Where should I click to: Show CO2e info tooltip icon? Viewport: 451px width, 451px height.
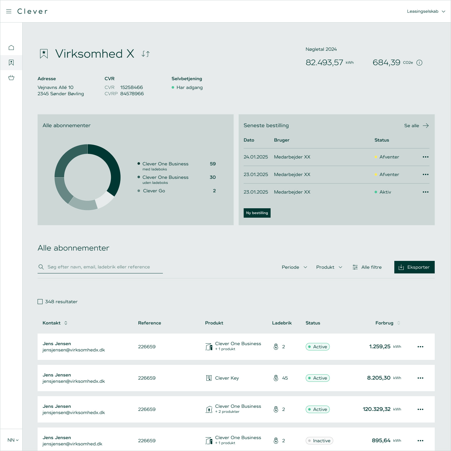(x=419, y=63)
